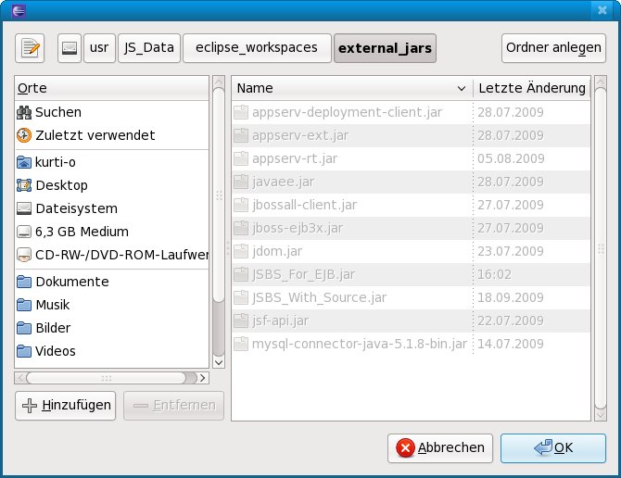
Task: Click Abbrechen to cancel the dialog
Action: 440,447
